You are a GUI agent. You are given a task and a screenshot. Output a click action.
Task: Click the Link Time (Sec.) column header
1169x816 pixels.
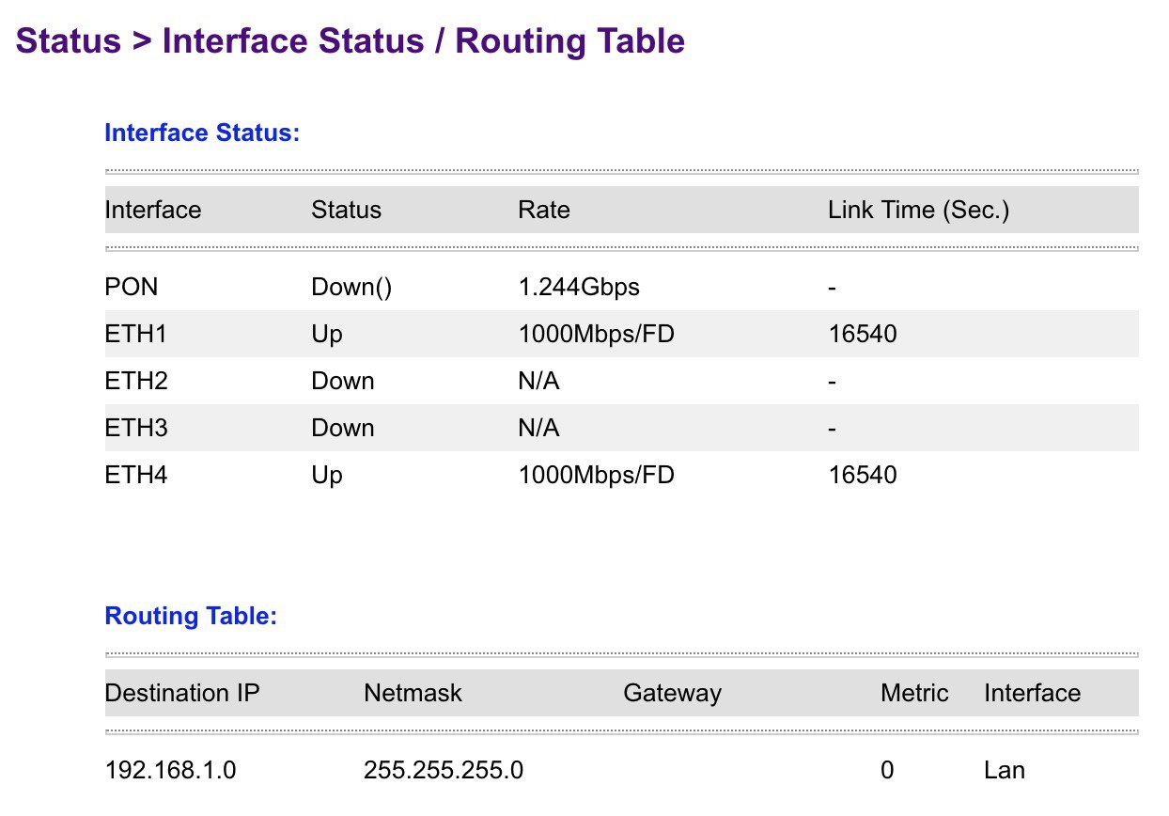pyautogui.click(x=919, y=210)
